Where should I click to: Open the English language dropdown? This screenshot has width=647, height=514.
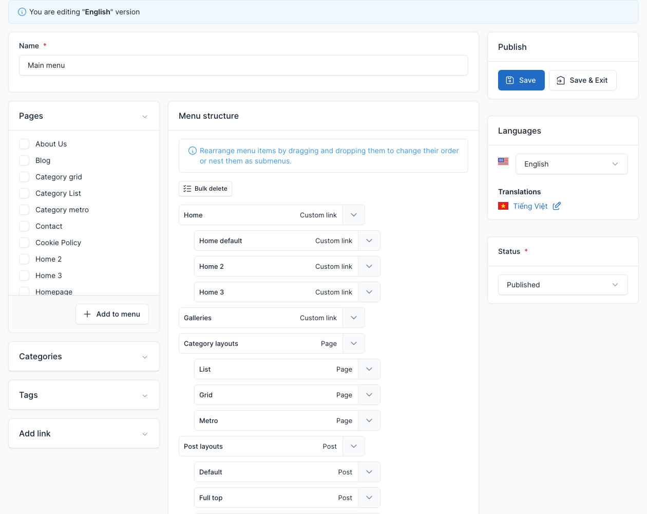coord(572,164)
